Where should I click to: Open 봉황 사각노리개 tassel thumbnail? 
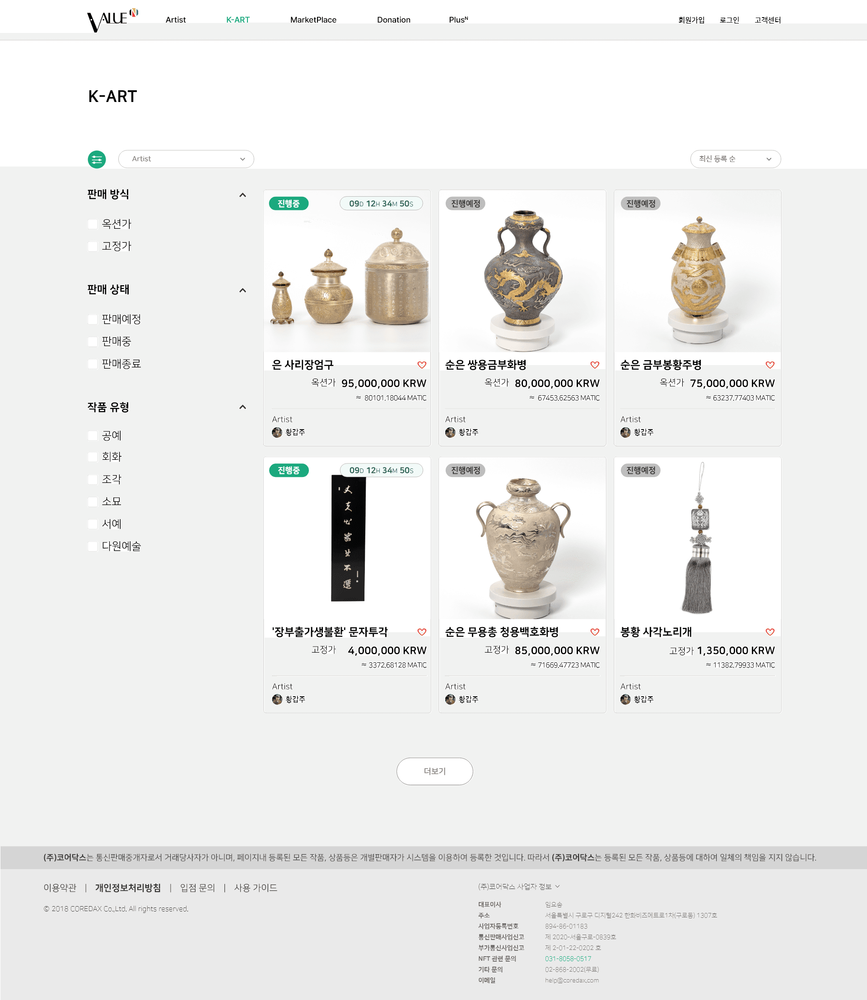[697, 538]
